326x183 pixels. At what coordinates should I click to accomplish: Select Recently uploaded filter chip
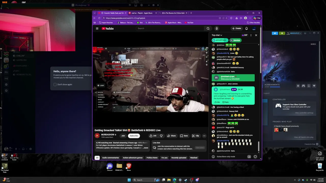coord(179,158)
